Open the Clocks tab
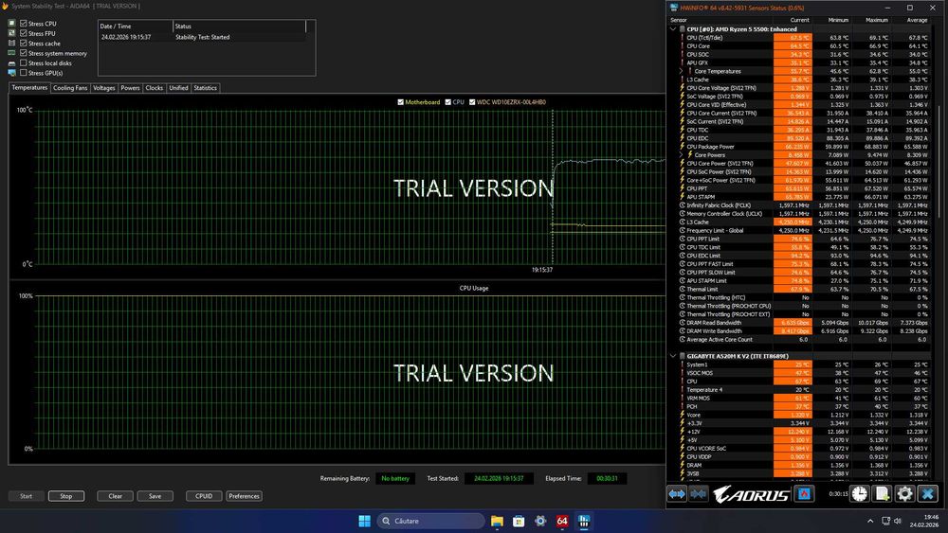 [155, 88]
